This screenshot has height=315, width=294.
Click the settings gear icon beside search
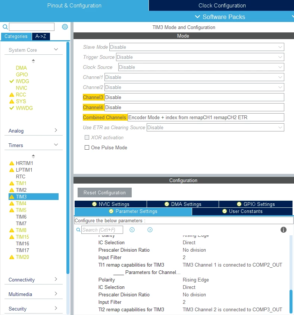tap(65, 27)
